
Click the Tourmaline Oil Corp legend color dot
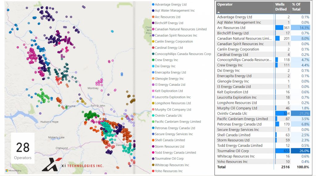coord(153,158)
